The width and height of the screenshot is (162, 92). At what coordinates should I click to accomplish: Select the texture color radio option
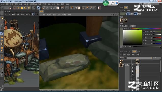pos(129,26)
